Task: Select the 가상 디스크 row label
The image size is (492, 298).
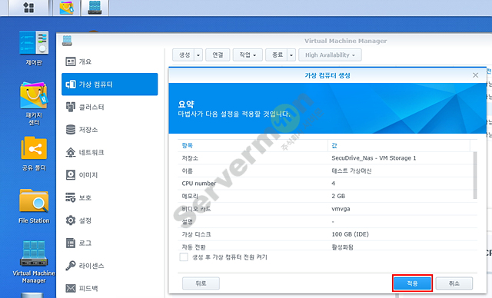Action: point(196,234)
